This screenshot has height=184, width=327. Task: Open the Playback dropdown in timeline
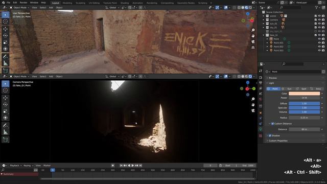(x=16, y=166)
